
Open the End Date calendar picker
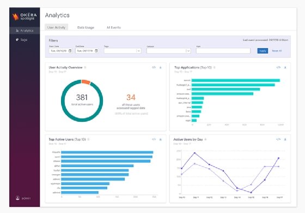tap(96, 51)
